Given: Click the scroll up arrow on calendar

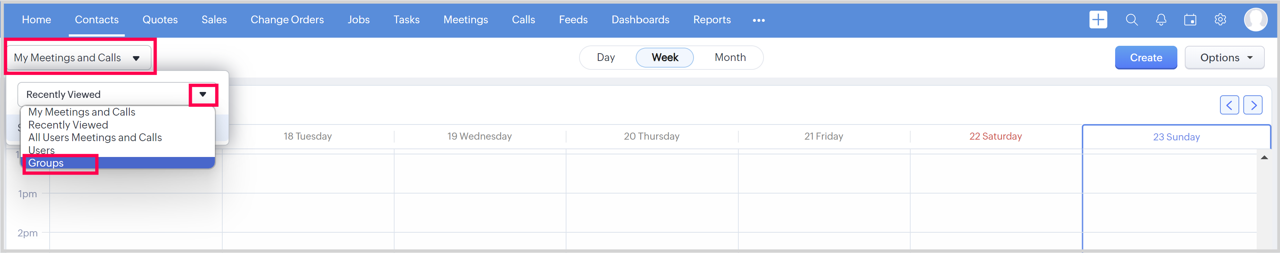Looking at the screenshot, I should pos(1264,157).
